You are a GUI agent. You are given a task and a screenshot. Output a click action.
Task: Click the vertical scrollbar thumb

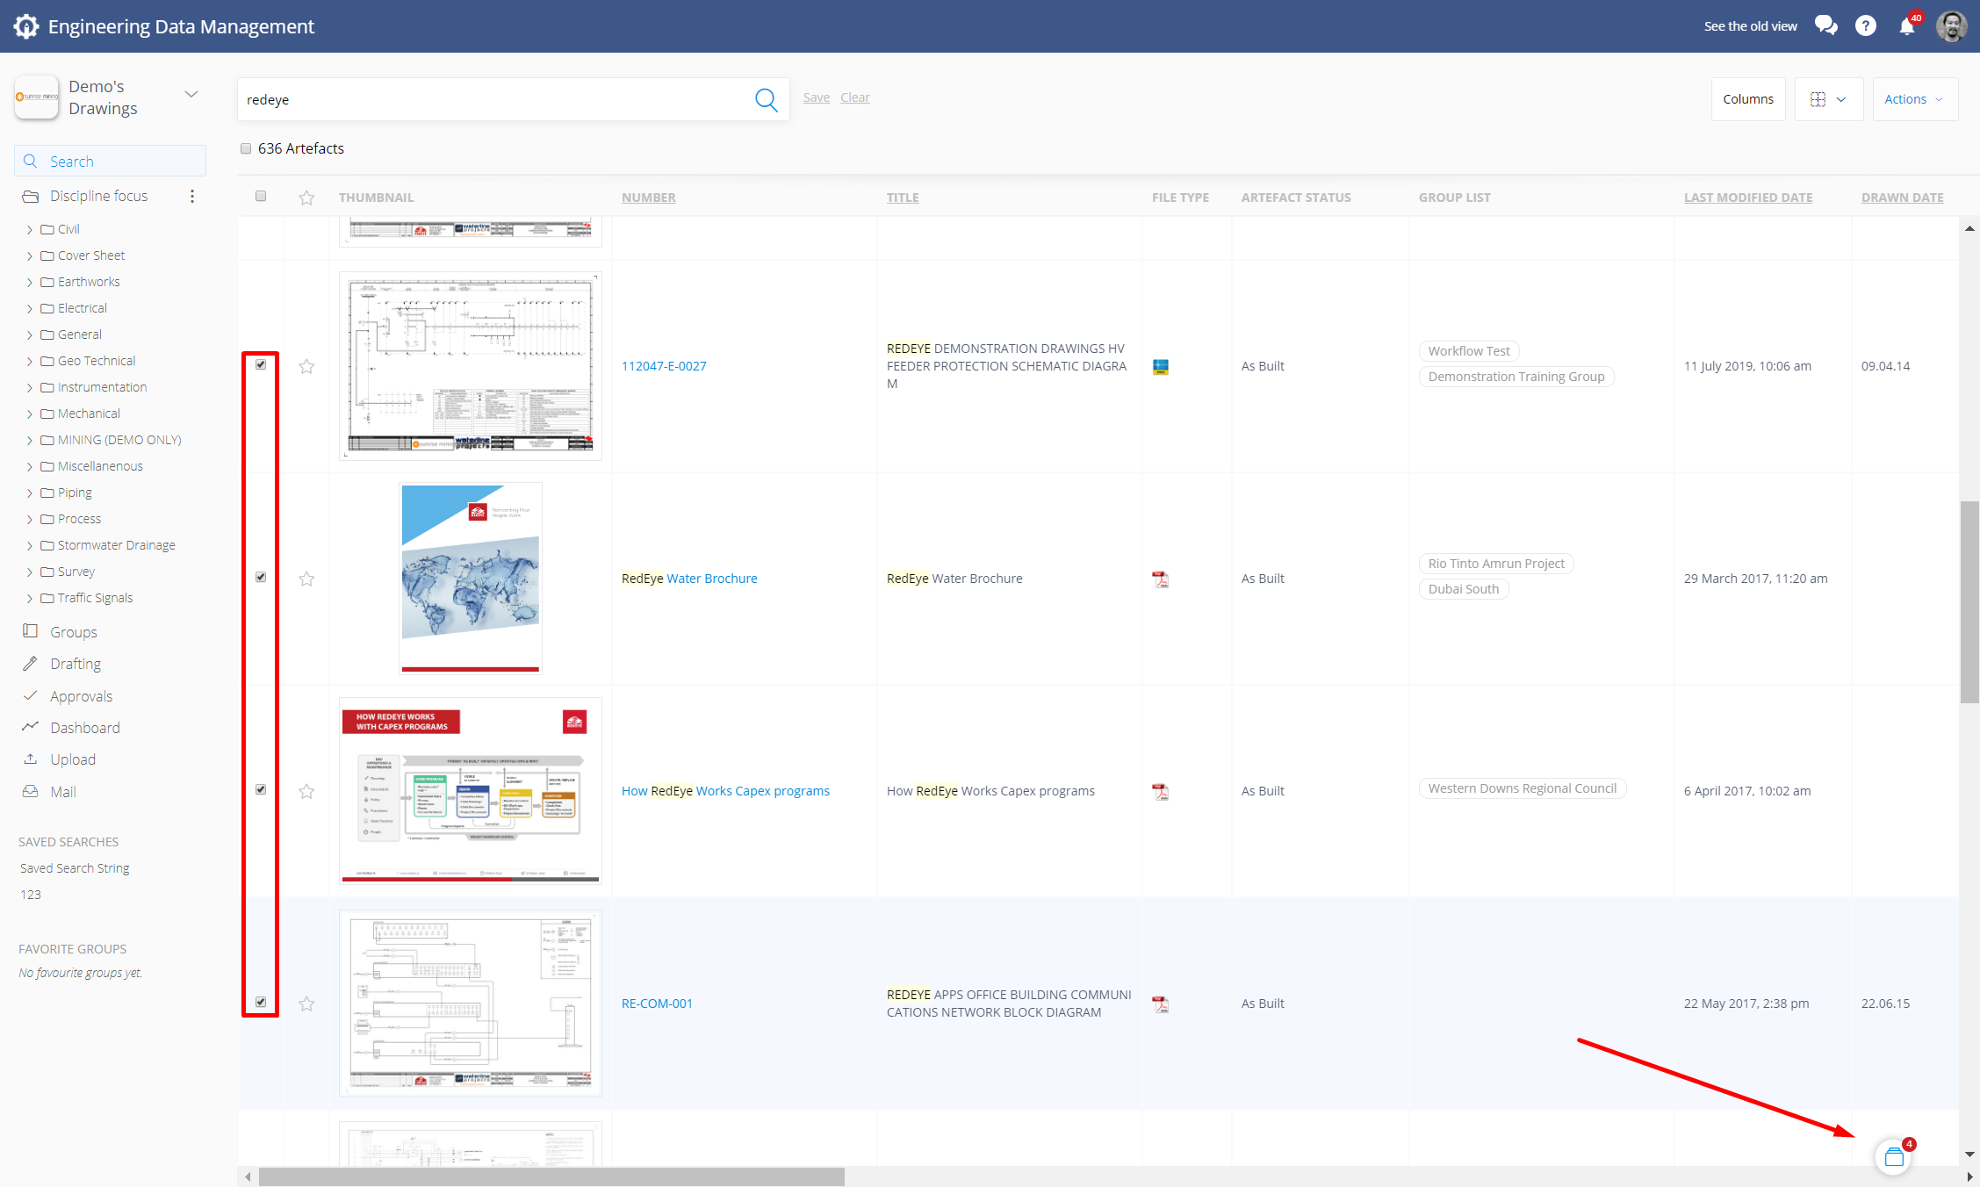[x=1969, y=602]
